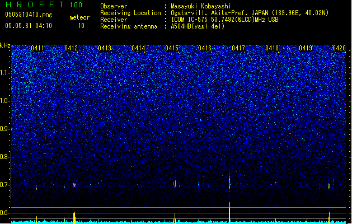The image size is (352, 224).
Task: Click the 0415 time marker
Action: point(171,48)
